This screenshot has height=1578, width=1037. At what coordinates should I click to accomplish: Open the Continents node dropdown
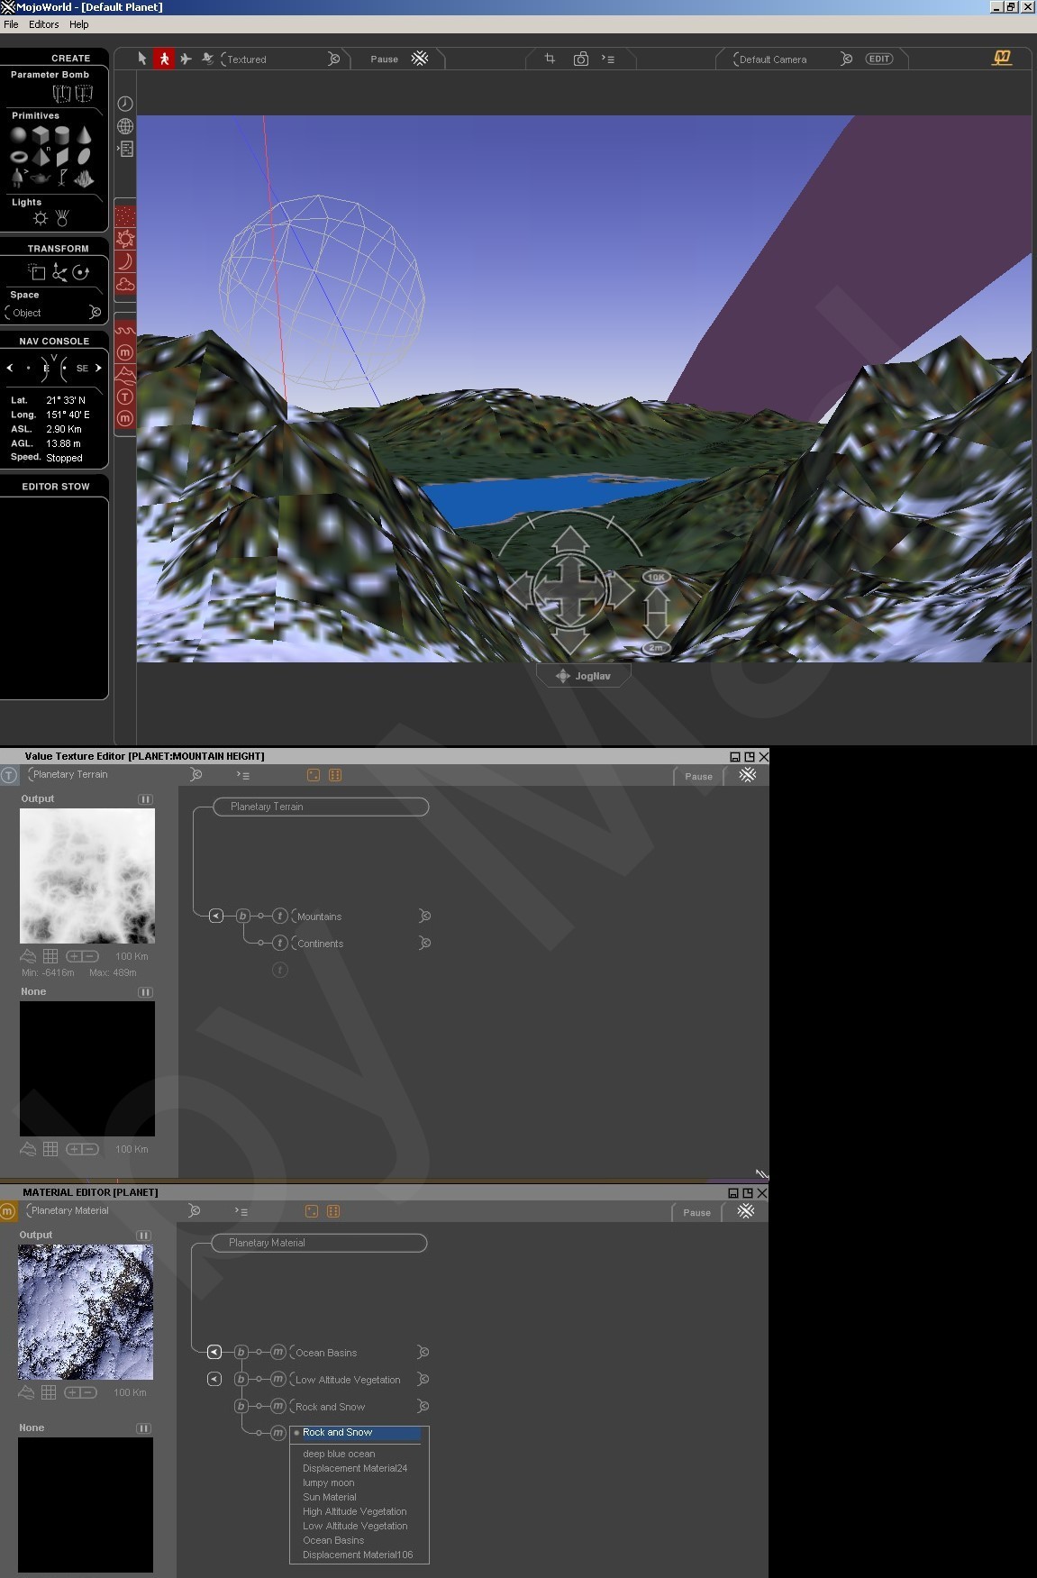[x=361, y=944]
